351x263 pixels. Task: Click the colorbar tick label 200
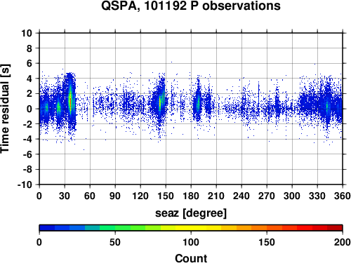(343, 242)
